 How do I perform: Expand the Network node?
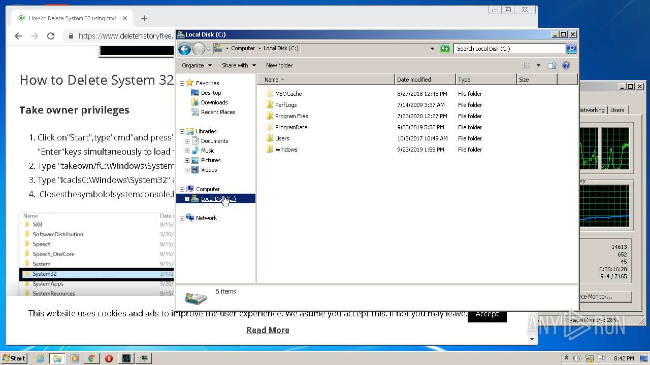point(182,218)
